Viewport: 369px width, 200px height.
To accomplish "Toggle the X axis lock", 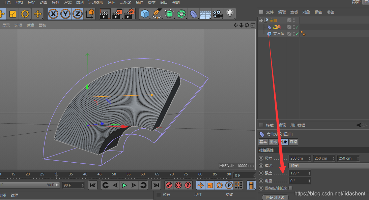I will click(53, 14).
